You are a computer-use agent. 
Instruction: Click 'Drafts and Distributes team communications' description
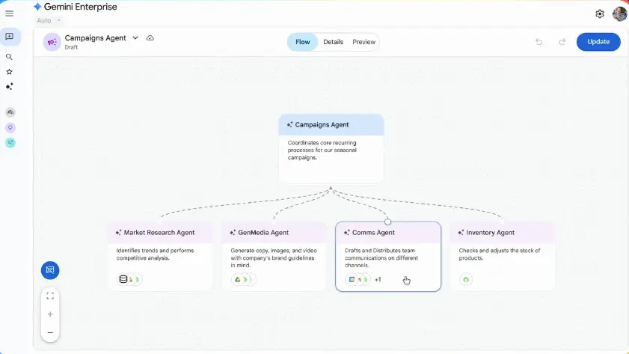coord(381,257)
